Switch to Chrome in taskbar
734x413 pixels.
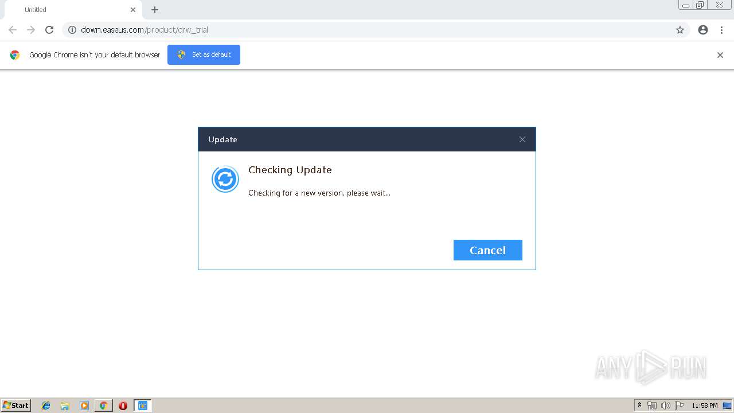point(103,406)
